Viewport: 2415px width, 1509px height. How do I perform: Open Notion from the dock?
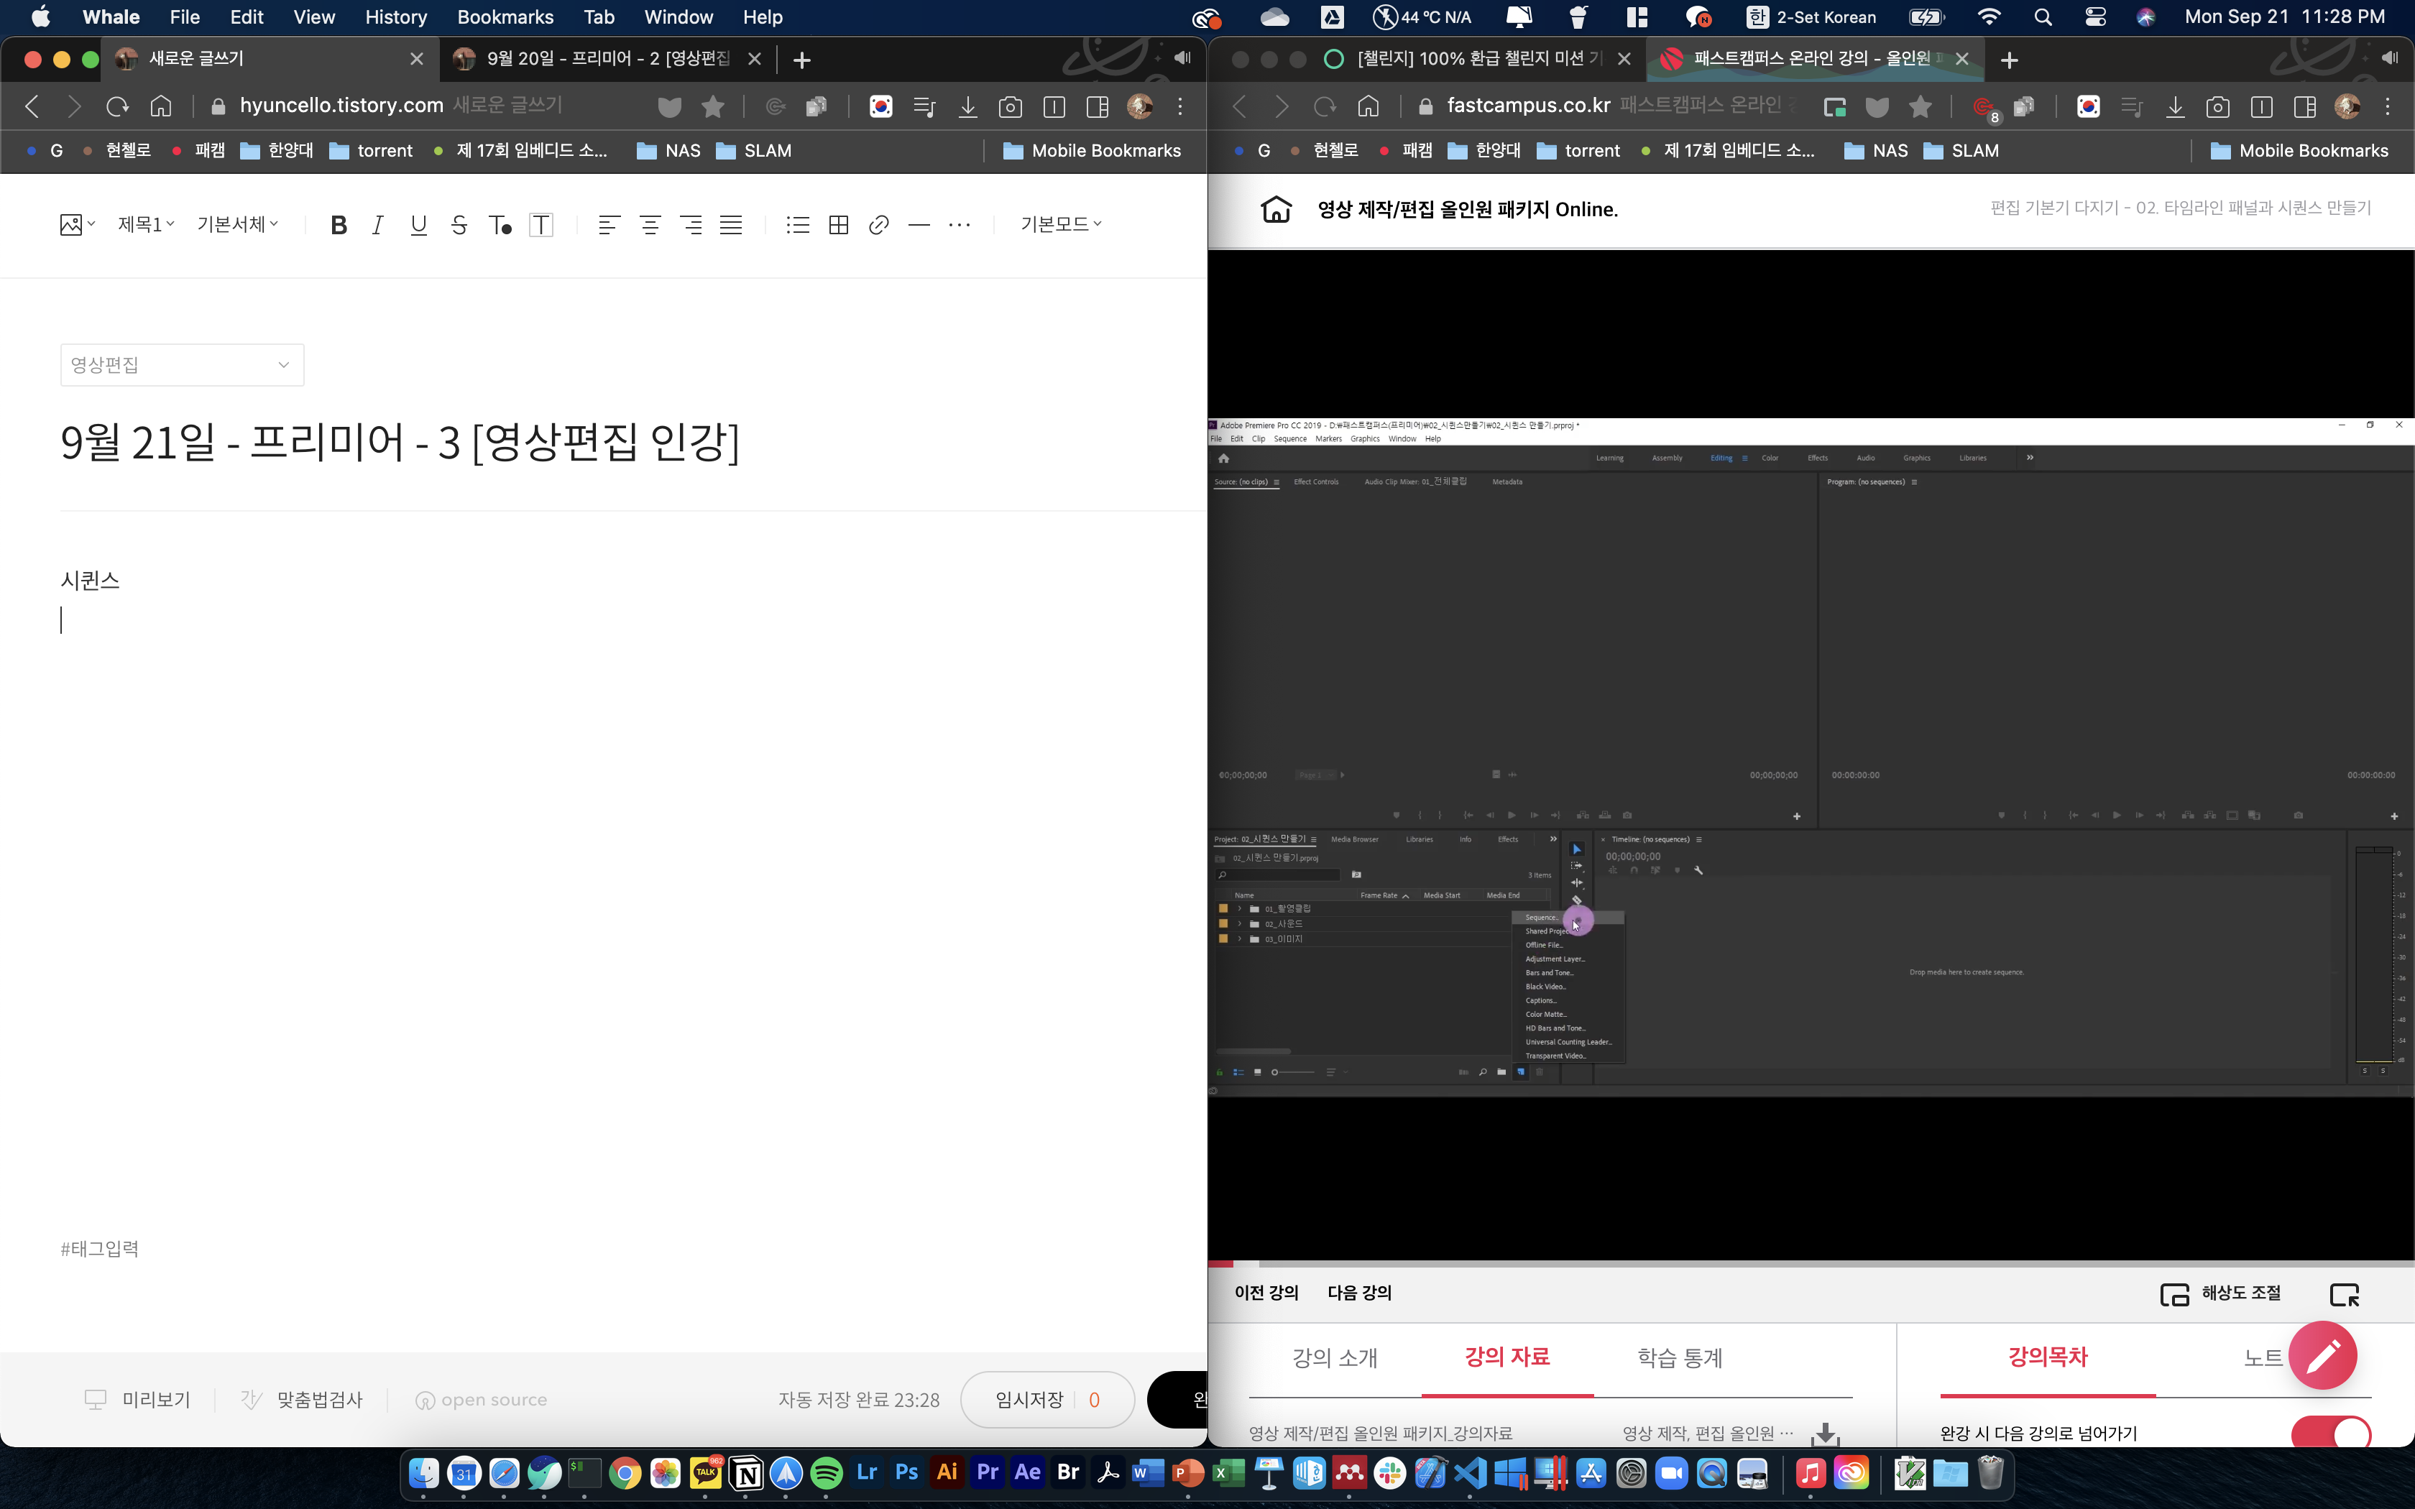click(747, 1473)
